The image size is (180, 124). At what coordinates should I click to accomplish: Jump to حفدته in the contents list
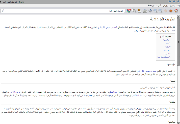(x=167, y=47)
